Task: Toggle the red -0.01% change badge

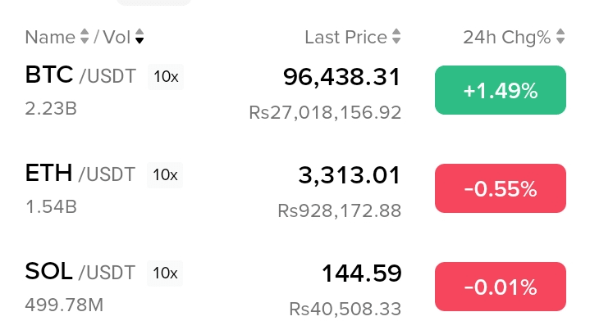Action: click(501, 287)
